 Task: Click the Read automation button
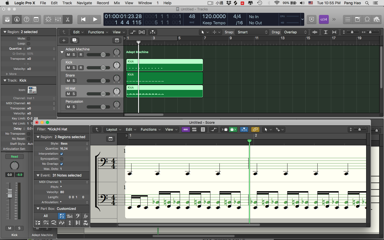click(14, 157)
